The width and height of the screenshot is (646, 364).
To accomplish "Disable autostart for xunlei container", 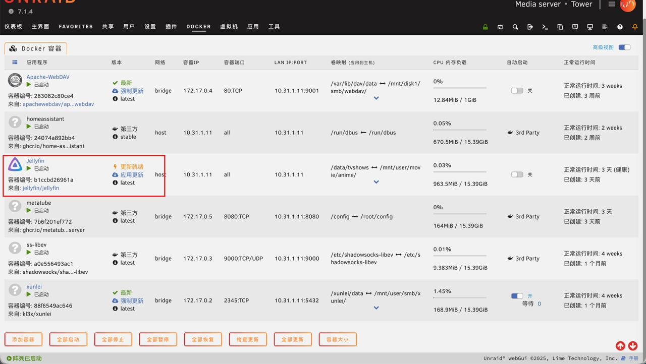I will (x=517, y=296).
